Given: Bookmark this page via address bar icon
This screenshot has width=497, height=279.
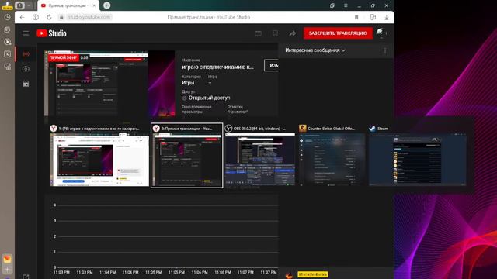Looking at the screenshot, I should tap(356, 17).
